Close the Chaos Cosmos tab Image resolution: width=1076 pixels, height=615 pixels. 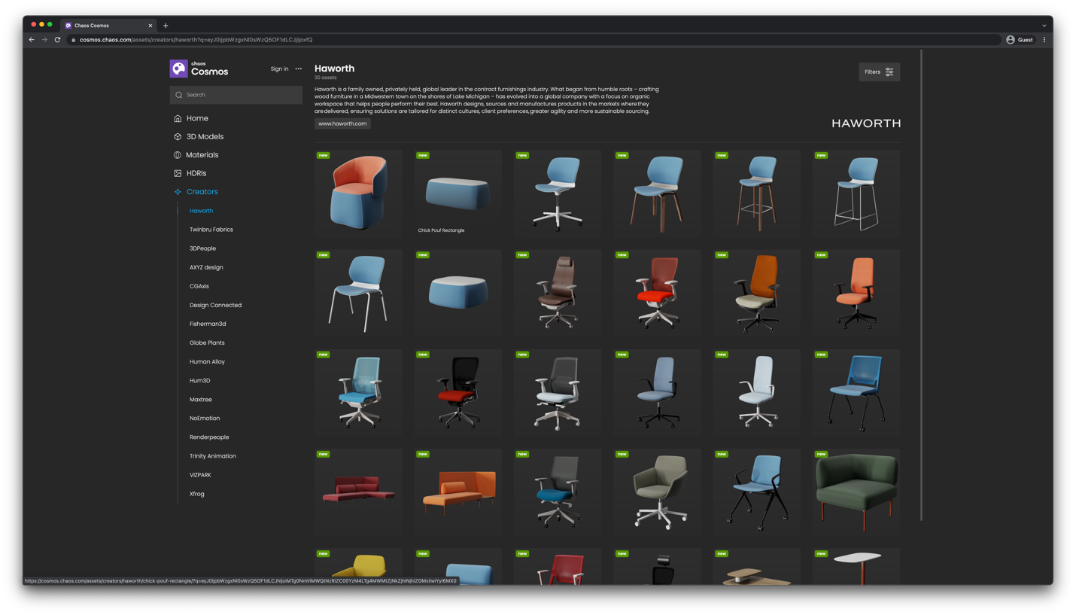click(x=150, y=26)
